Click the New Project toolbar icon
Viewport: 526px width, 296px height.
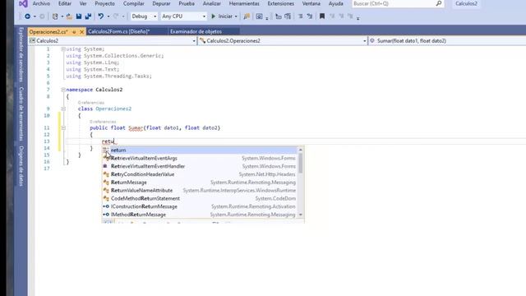coord(55,16)
